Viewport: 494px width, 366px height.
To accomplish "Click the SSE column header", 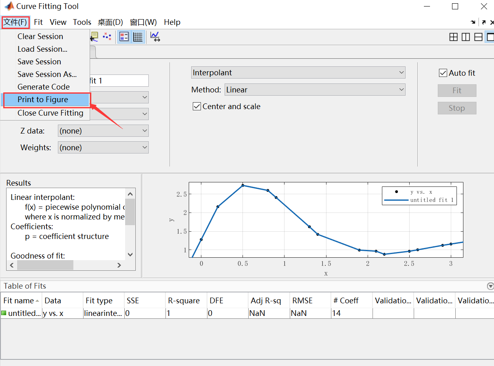I will click(x=145, y=300).
